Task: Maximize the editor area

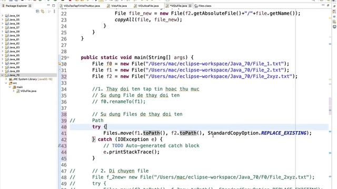Action: coord(328,5)
